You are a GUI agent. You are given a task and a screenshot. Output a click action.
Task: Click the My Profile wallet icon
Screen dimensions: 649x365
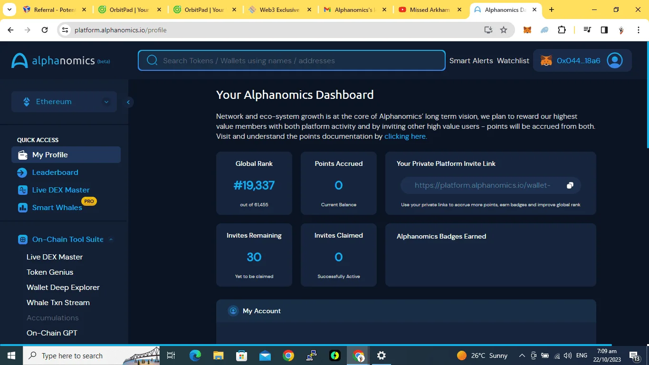tap(22, 155)
